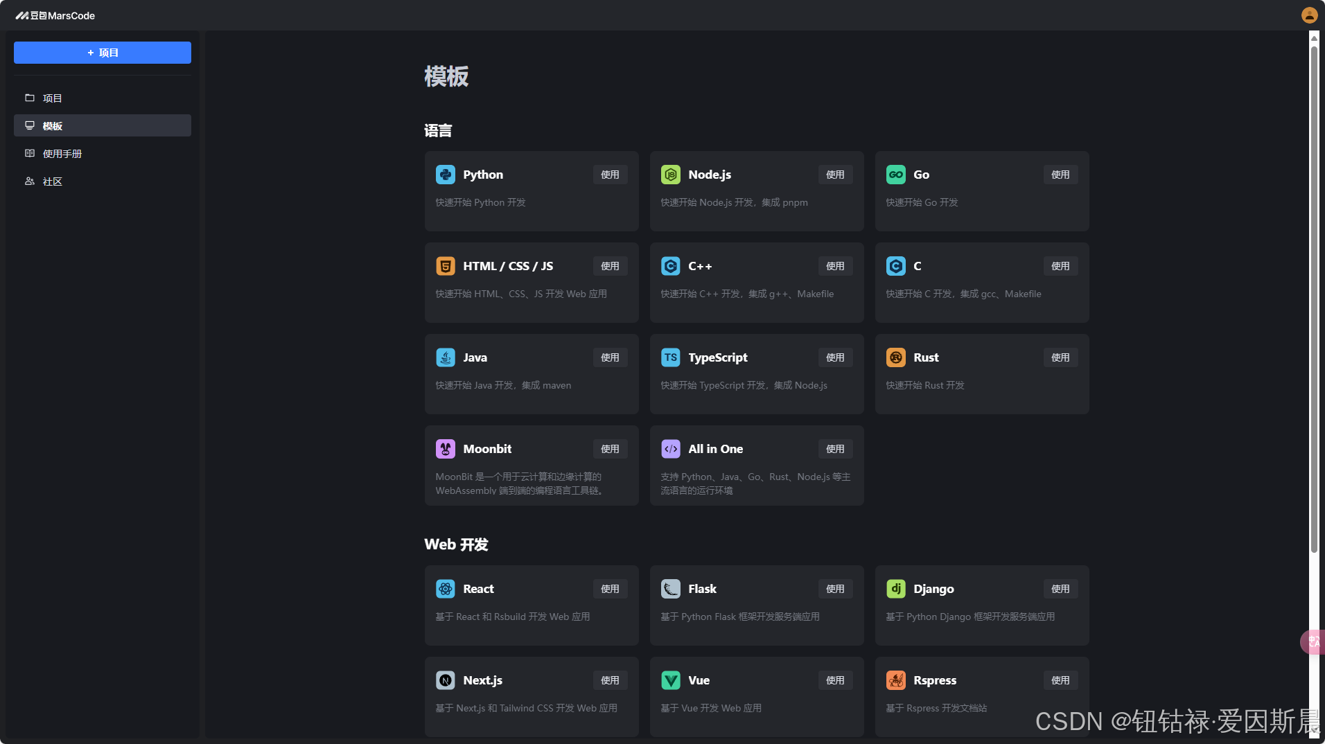Open 使用手册 in the sidebar
The image size is (1325, 744).
coord(103,154)
